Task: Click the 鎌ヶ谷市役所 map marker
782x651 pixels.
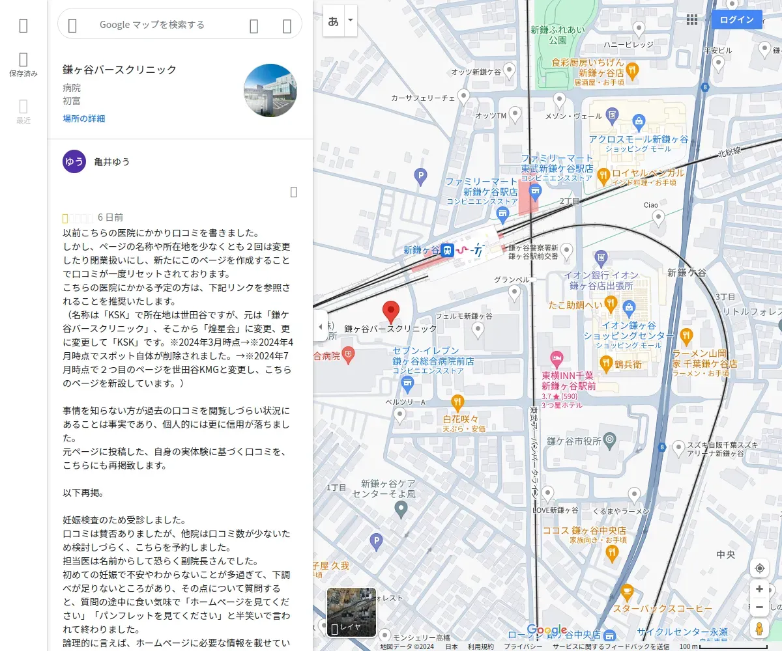Action: (609, 440)
